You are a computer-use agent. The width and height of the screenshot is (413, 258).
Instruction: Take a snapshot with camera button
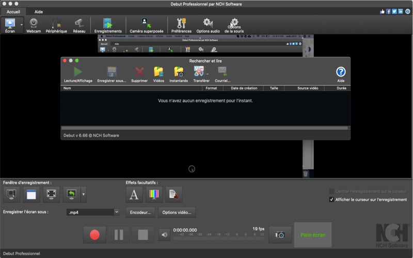click(280, 235)
